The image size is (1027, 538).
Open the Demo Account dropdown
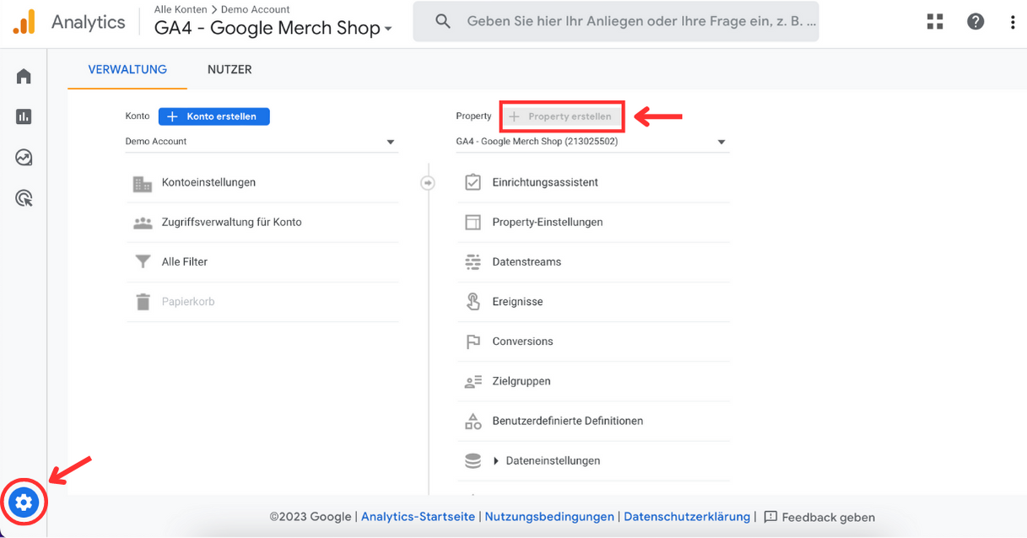coord(261,142)
